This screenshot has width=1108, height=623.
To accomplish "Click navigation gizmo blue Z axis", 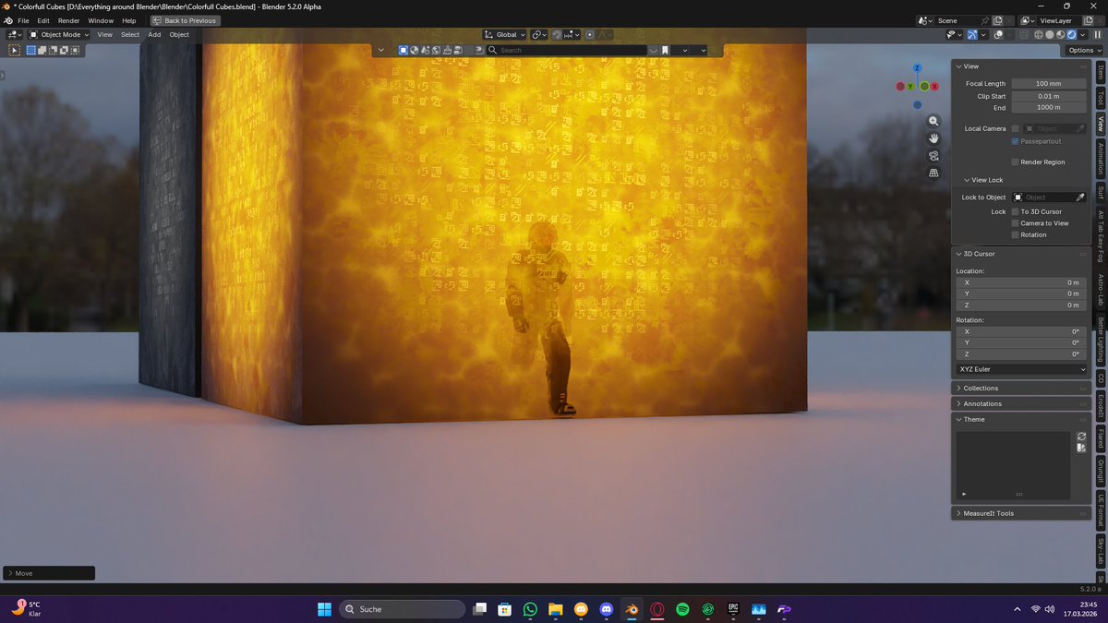I will tap(917, 68).
